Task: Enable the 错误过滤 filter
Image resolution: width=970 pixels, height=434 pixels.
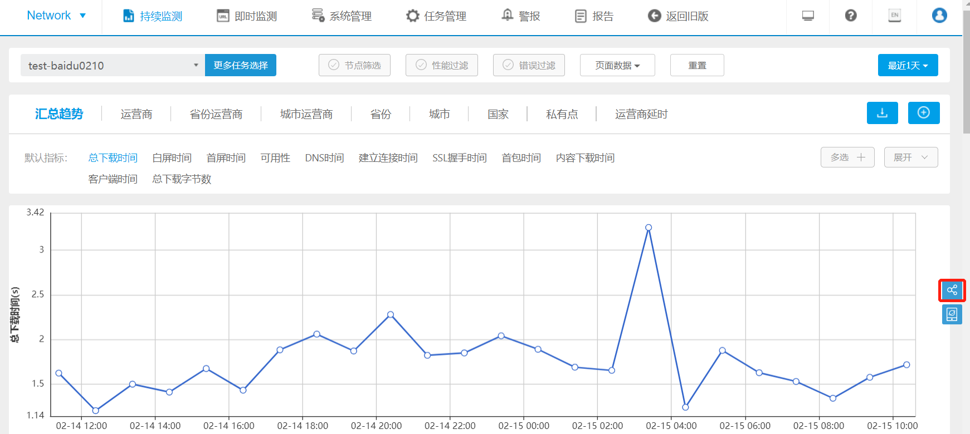Action: pyautogui.click(x=528, y=65)
